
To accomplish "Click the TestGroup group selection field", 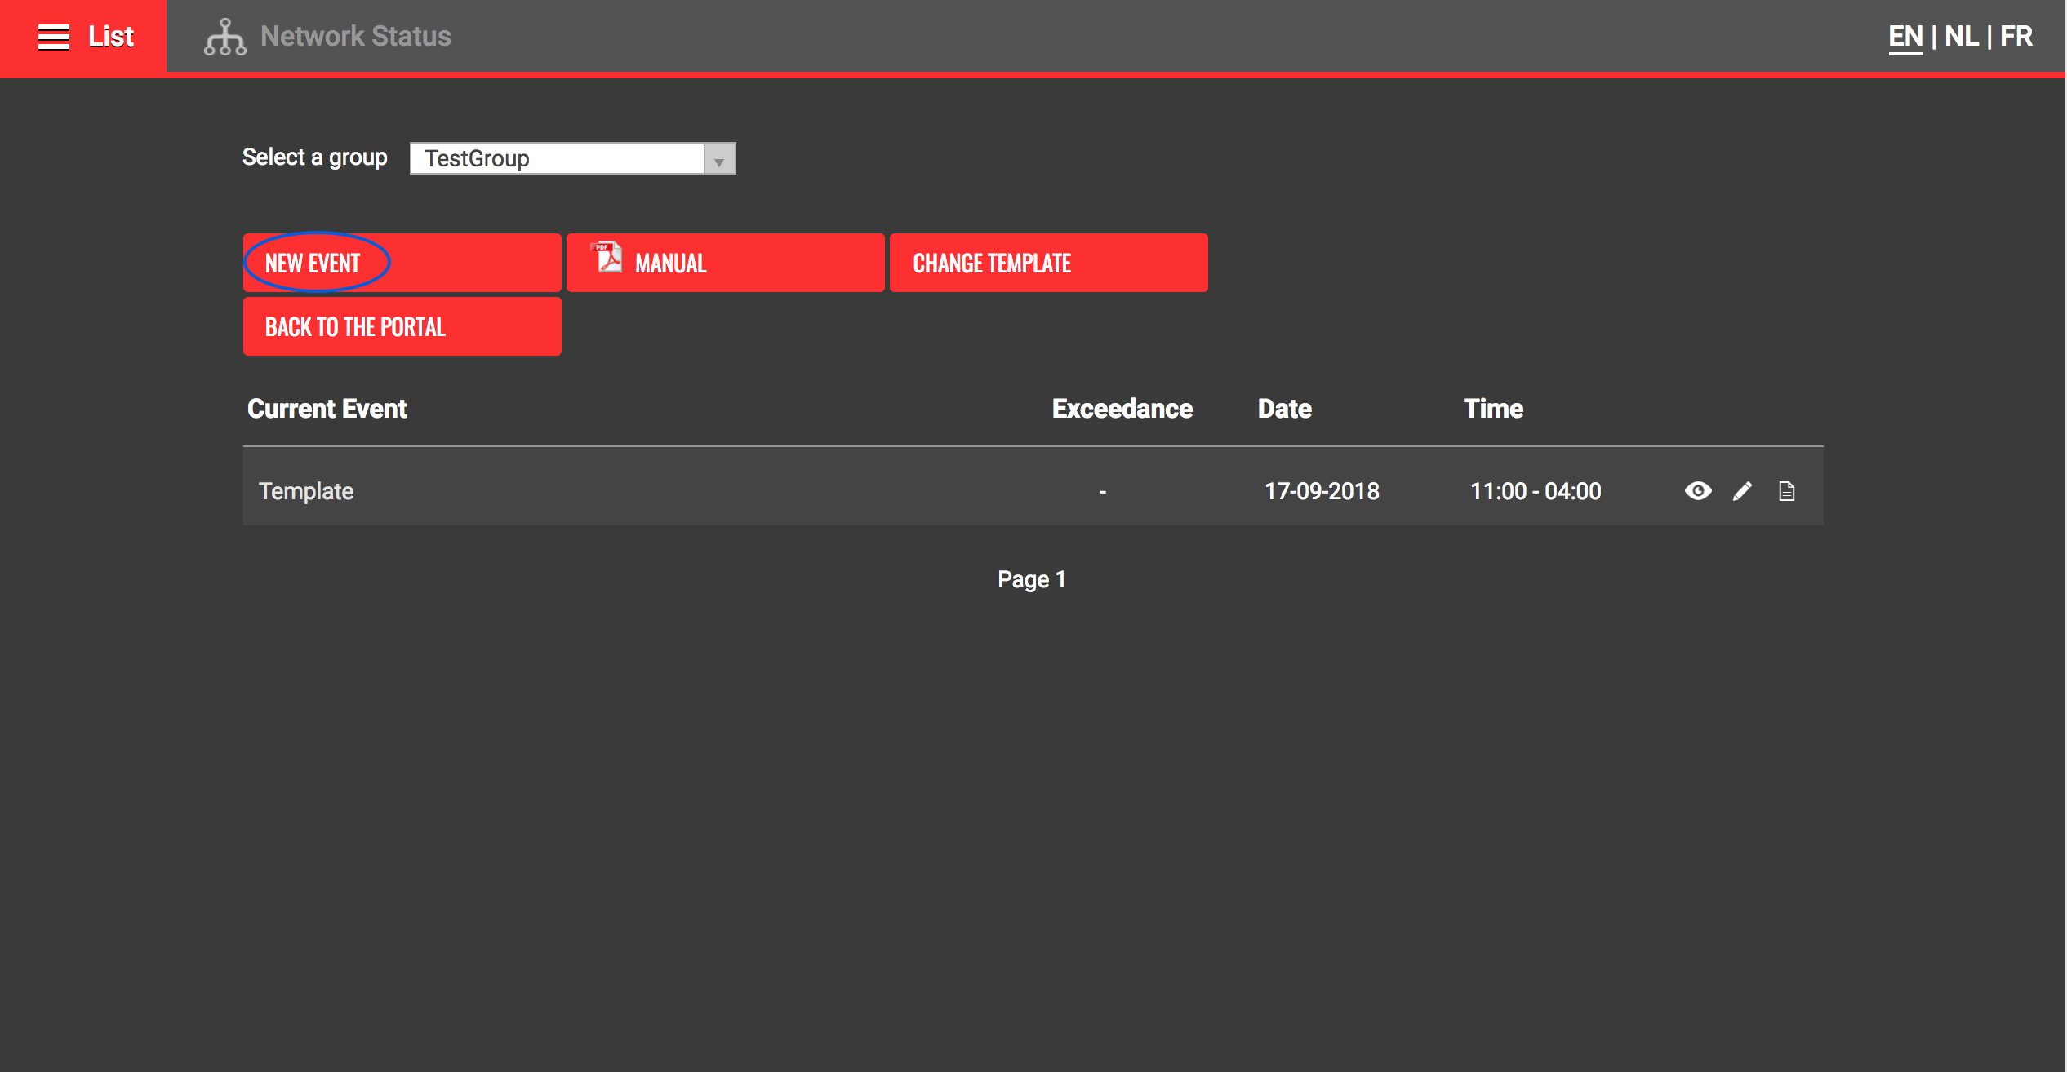I will pyautogui.click(x=557, y=158).
